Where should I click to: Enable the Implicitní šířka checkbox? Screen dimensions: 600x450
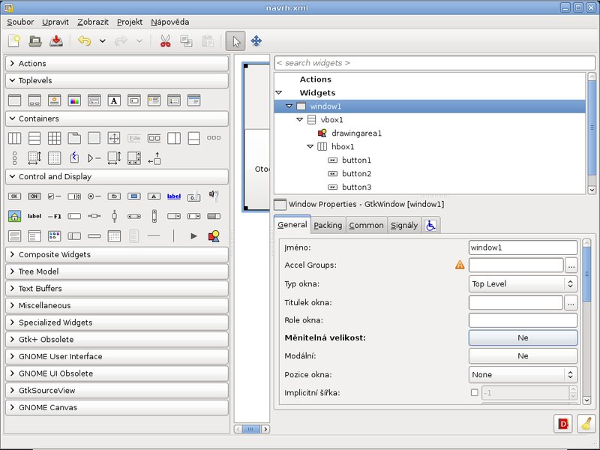click(x=475, y=392)
